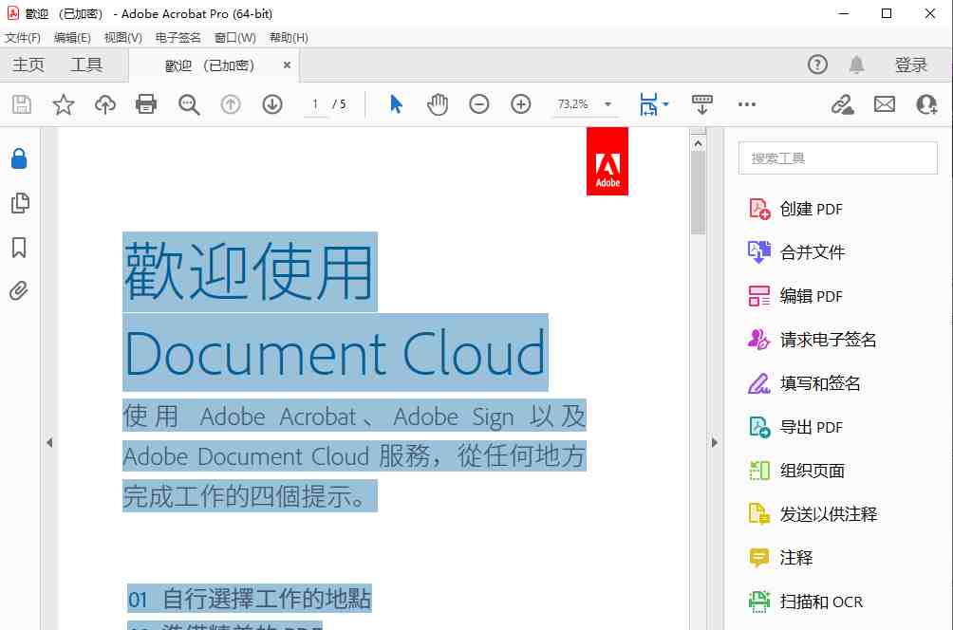Zoom out on the document
This screenshot has width=953, height=630.
tap(478, 104)
